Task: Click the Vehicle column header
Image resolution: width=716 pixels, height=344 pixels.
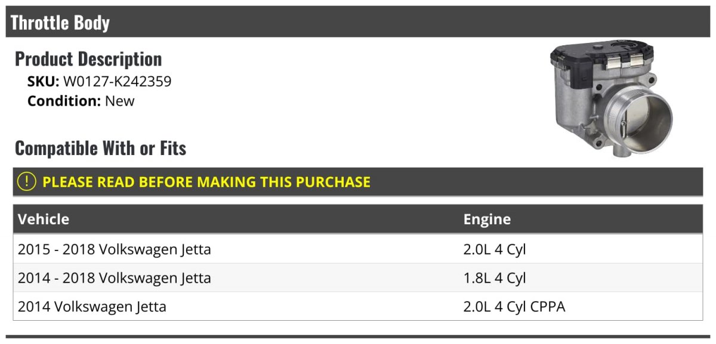Action: (x=44, y=219)
